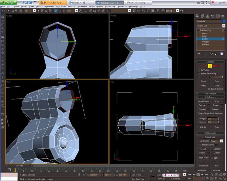Click the Play Animation button
Screen dimensions: 227x181
click(198, 175)
